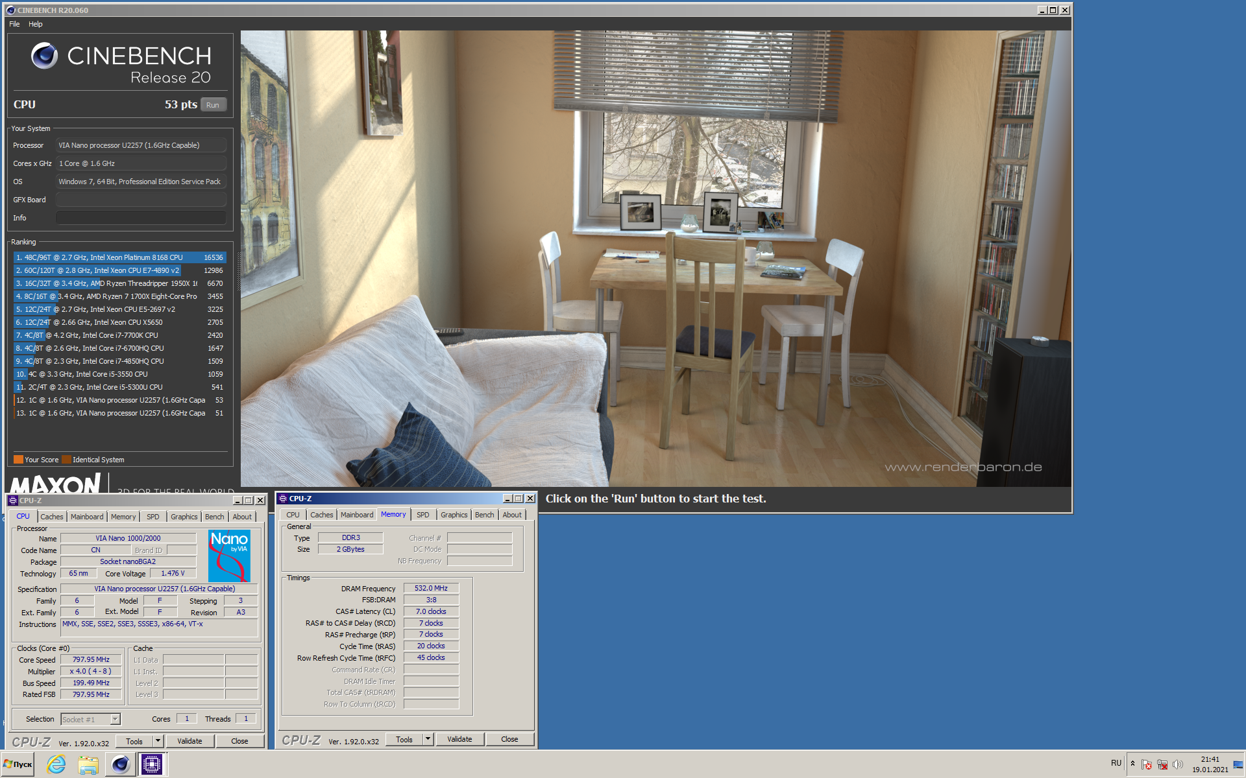
Task: Open the Start menu (Пуск) button
Action: 18,764
